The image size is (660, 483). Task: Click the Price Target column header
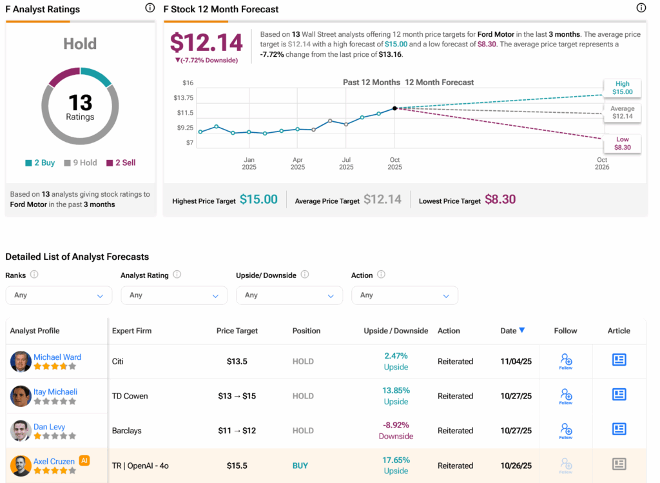point(237,331)
